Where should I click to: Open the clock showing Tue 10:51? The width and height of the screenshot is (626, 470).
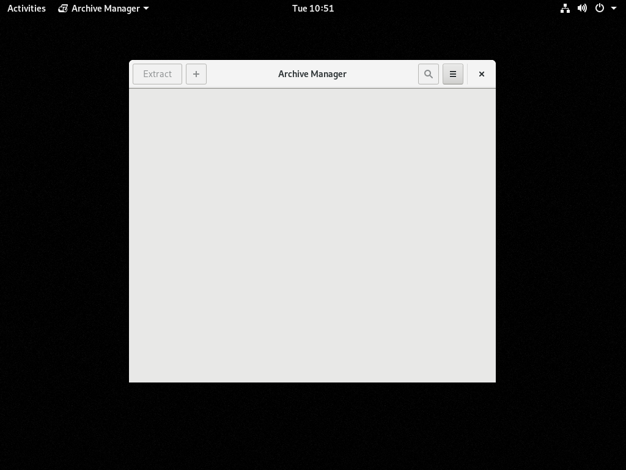point(313,9)
